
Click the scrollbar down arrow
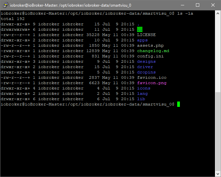pos(218,173)
